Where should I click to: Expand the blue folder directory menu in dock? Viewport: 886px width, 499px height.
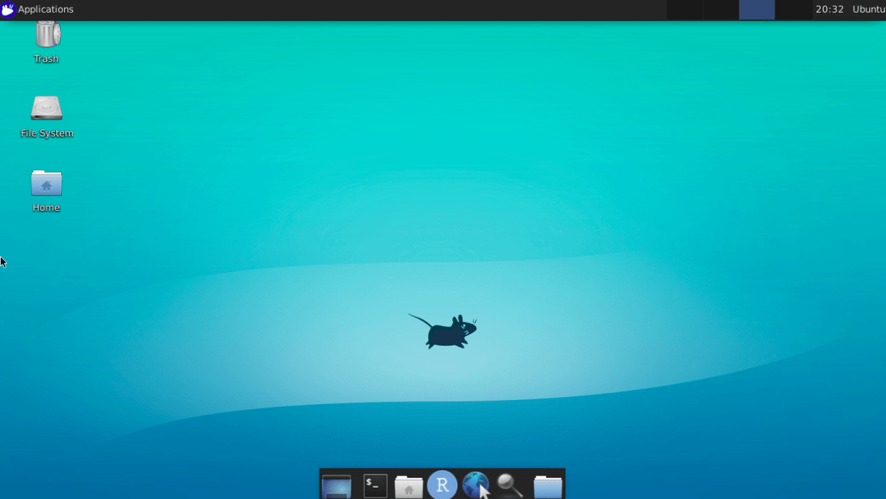point(547,486)
